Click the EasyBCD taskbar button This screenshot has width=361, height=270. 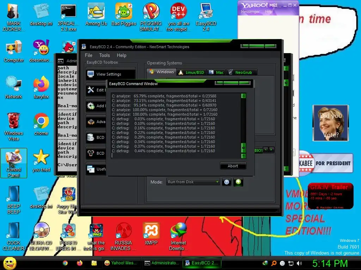(x=202, y=263)
